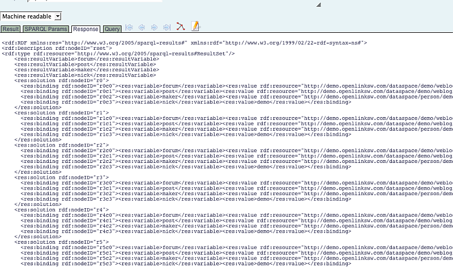
Task: Click the binding line with nodeID r3c0
Action: [237, 183]
